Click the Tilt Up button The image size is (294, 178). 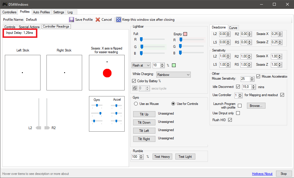[144, 114]
